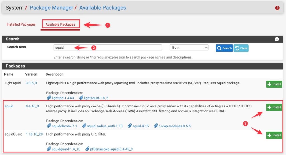Click paperclip icon beside lighttpd-1.4.63
This screenshot has width=286, height=155.
(x=49, y=98)
